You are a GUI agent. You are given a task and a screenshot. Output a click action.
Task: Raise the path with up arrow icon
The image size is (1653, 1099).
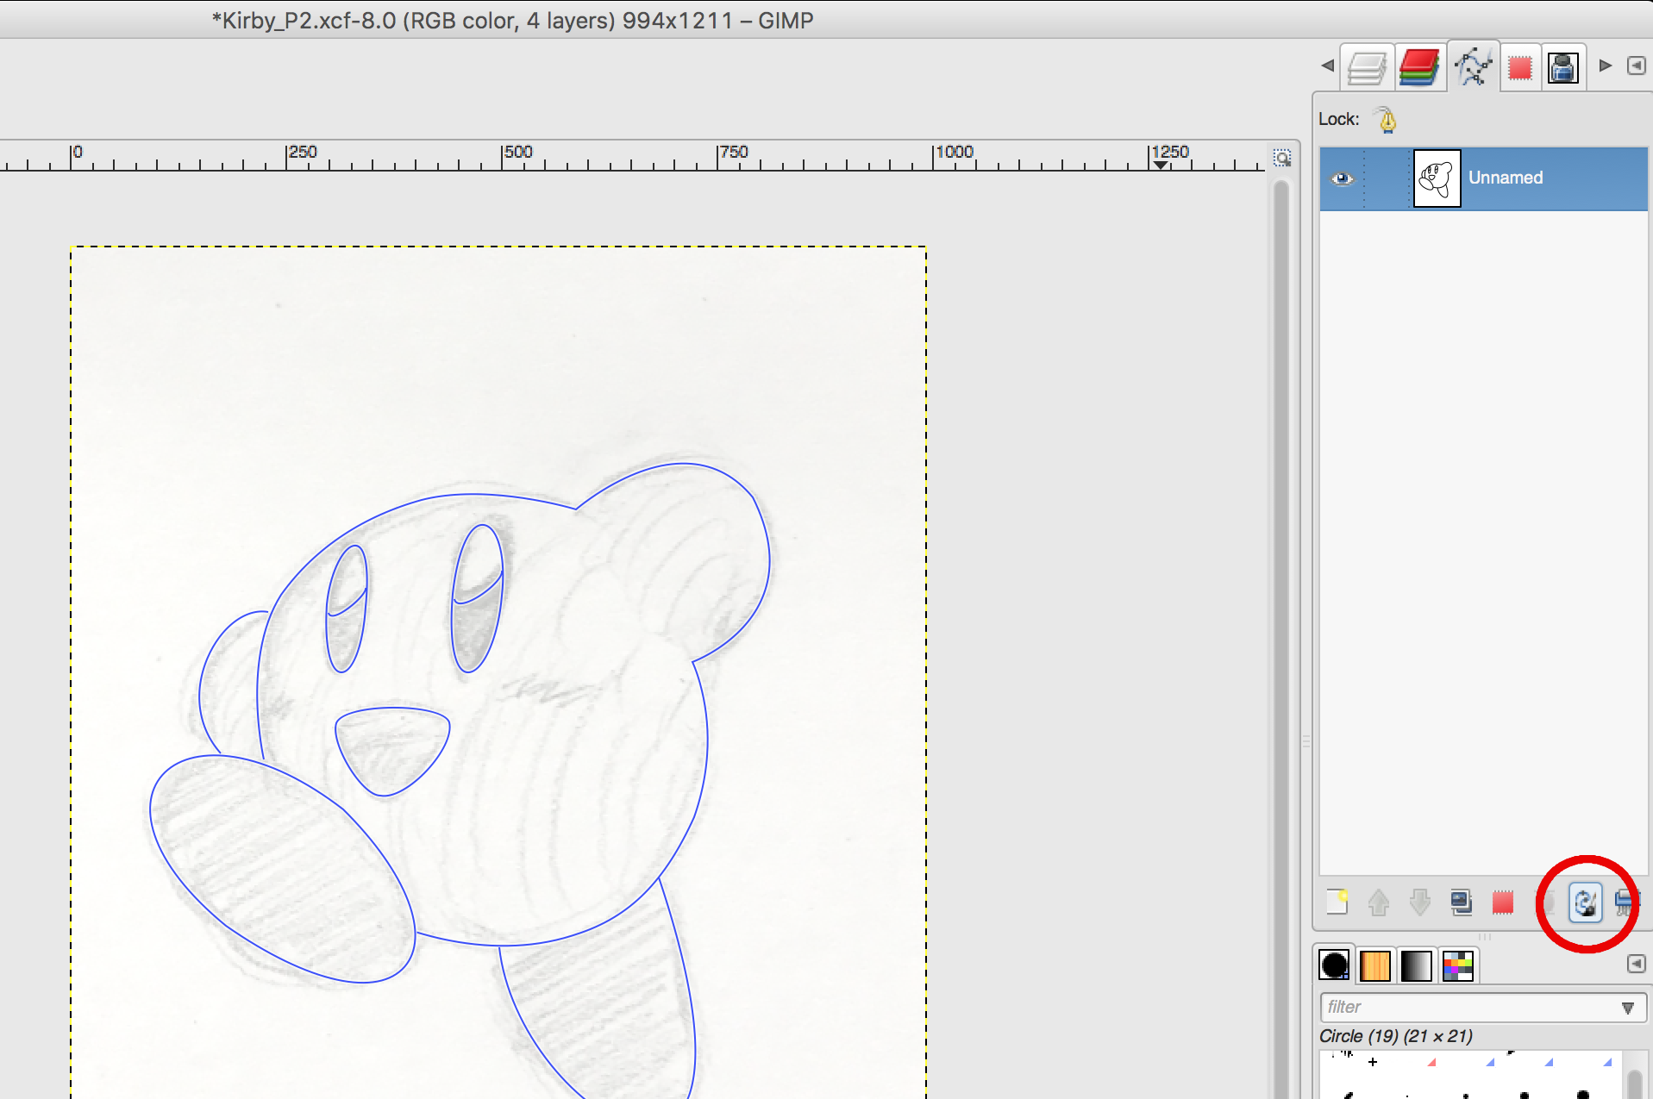click(x=1378, y=902)
